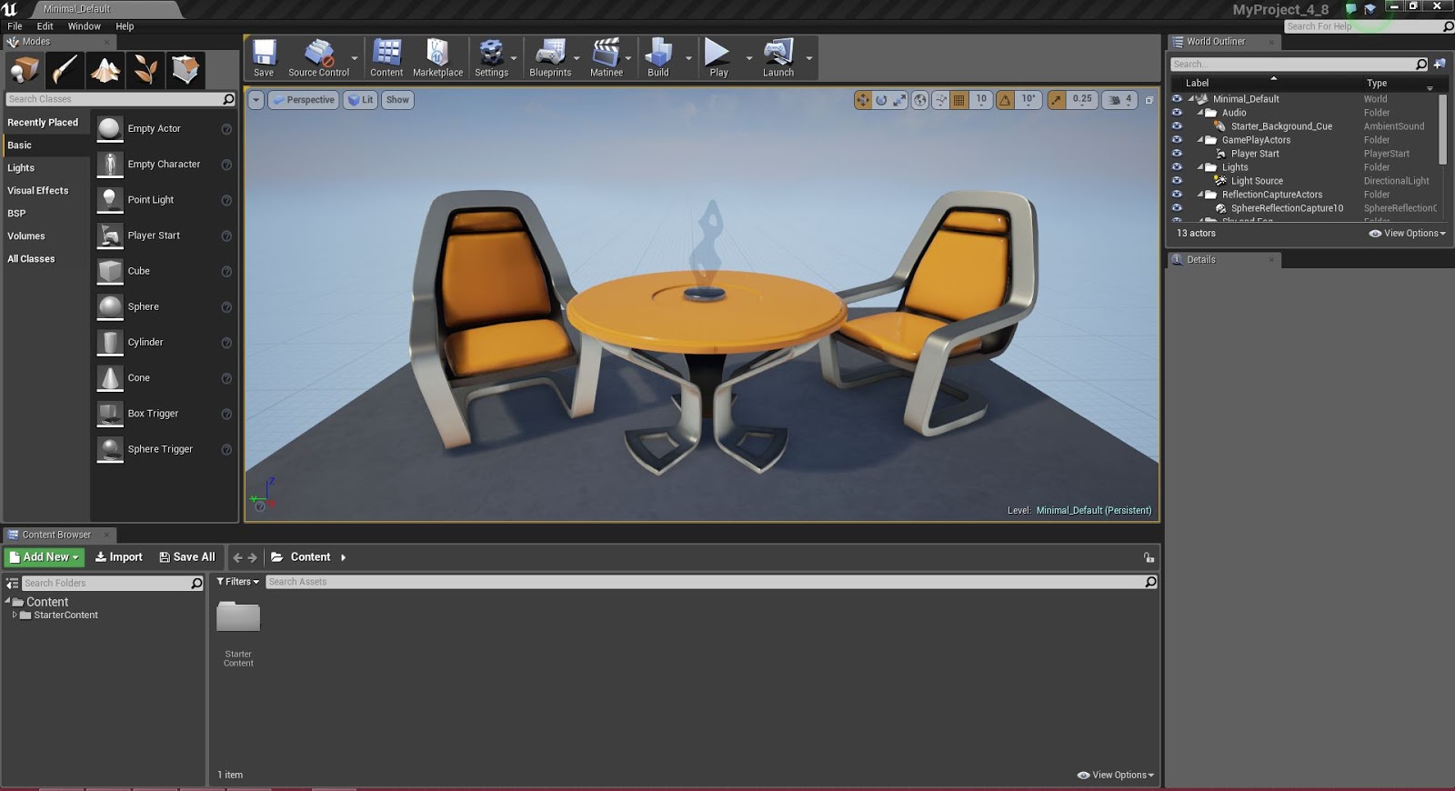Toggle visibility of Starter_Background_Cue
1455x791 pixels.
(1177, 126)
